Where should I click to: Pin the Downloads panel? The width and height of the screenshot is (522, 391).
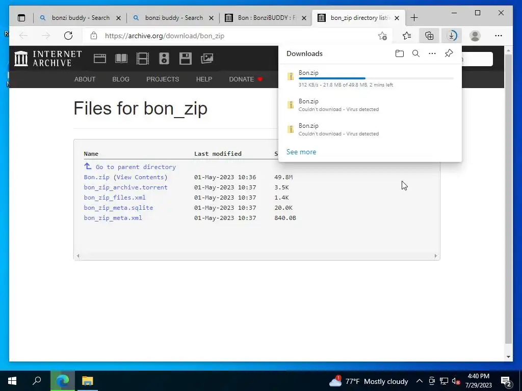tap(449, 53)
